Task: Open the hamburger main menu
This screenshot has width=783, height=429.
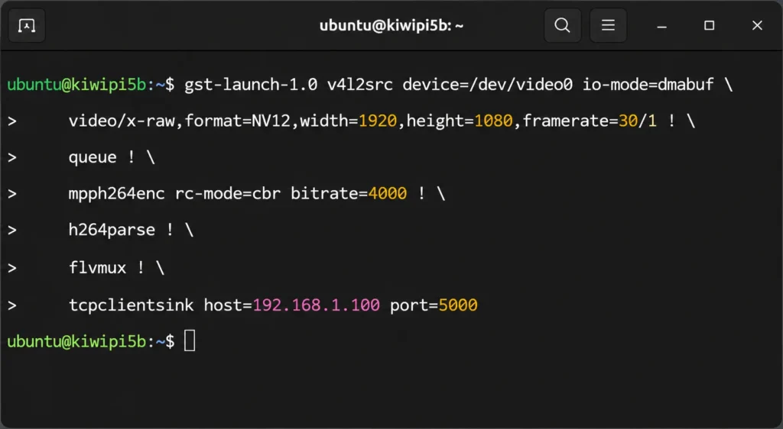Action: (x=608, y=25)
